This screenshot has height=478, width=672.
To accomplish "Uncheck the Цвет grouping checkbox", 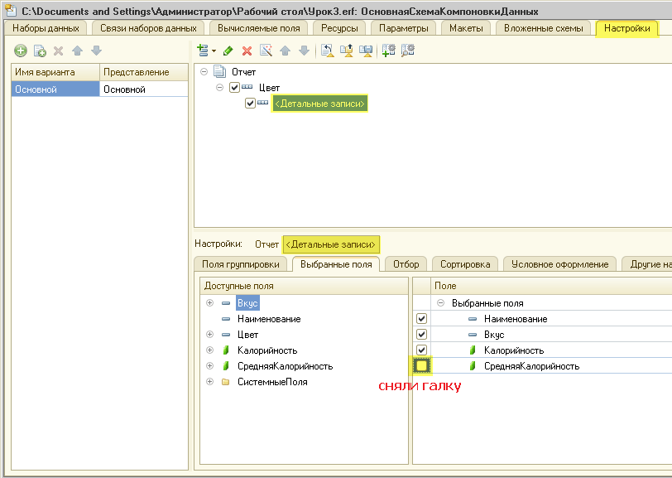I will click(234, 88).
